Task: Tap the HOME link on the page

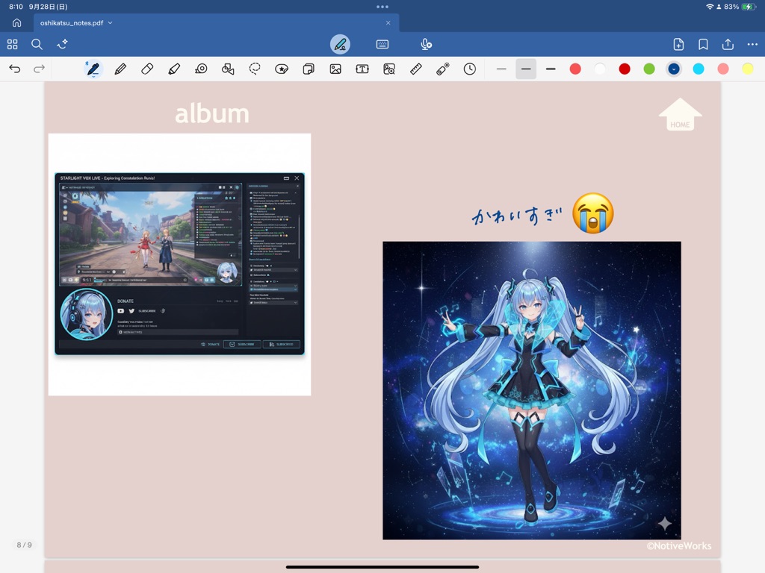Action: 680,116
